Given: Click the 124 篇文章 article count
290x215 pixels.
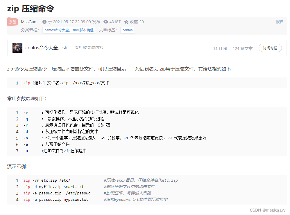Looking at the screenshot, I should [242, 48].
